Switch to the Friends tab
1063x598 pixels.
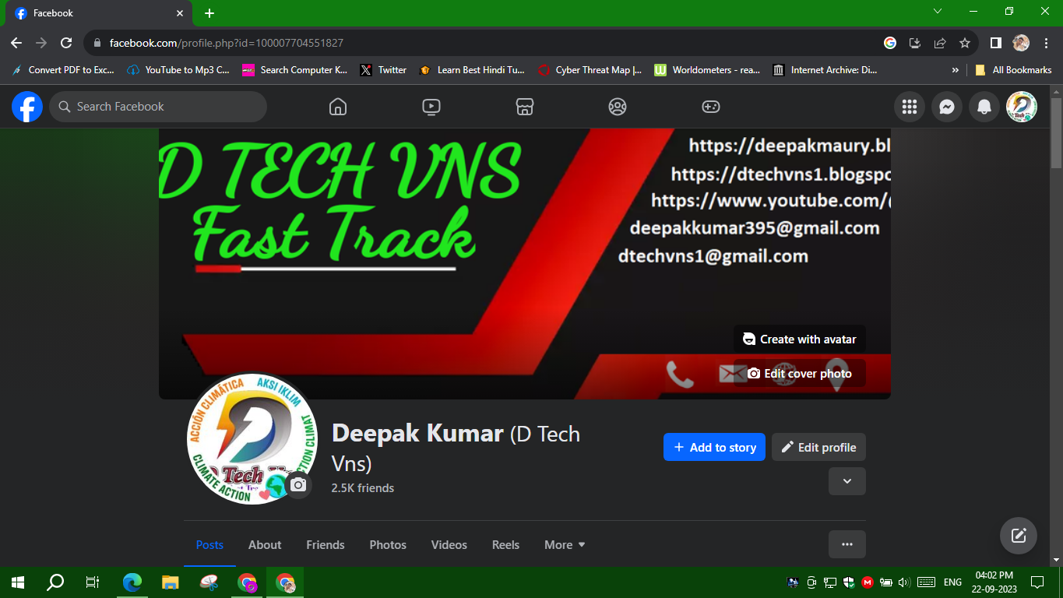coord(326,545)
